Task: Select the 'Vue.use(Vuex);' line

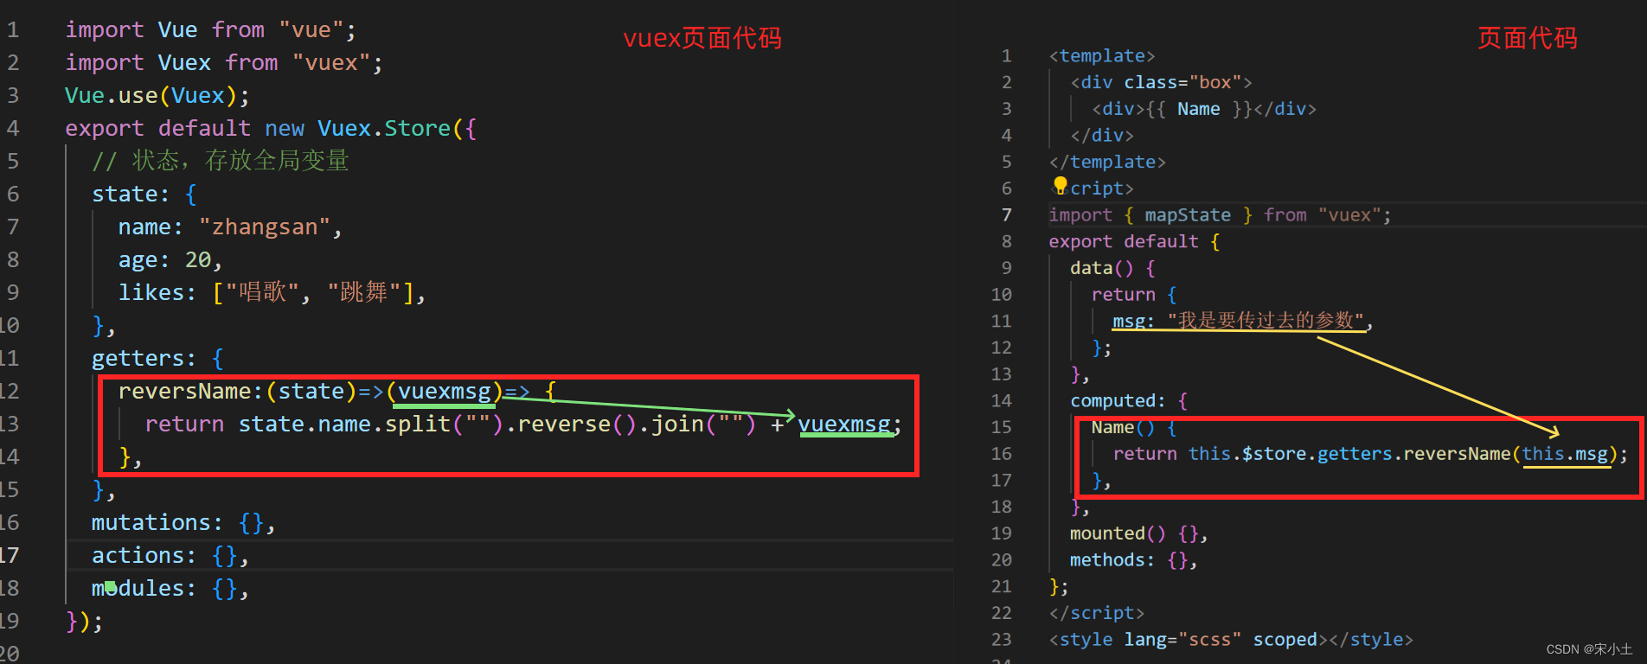Action: pyautogui.click(x=157, y=96)
